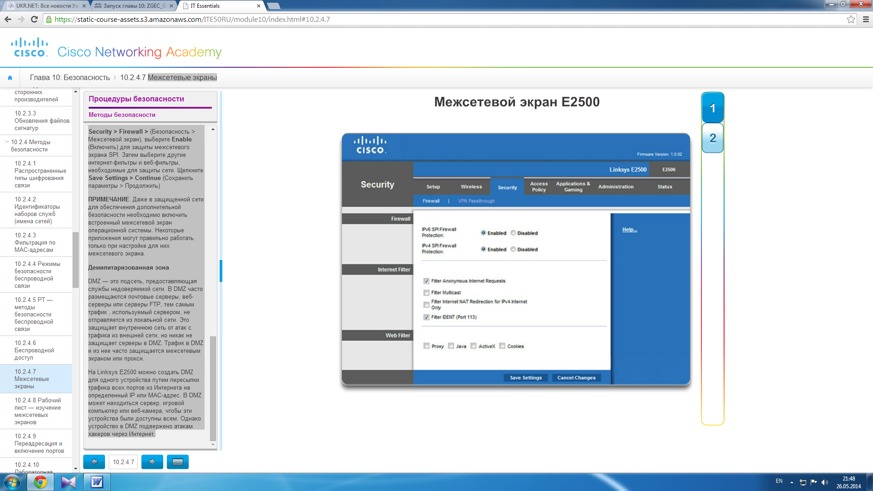Image resolution: width=873 pixels, height=491 pixels.
Task: Select IPv4 SPI Firewall Enabled radio
Action: [x=483, y=249]
